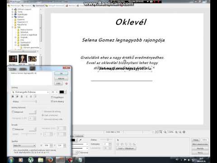Select the Oklevél title on the canvas
Viewport: 217px width, 163px height.
tap(131, 22)
